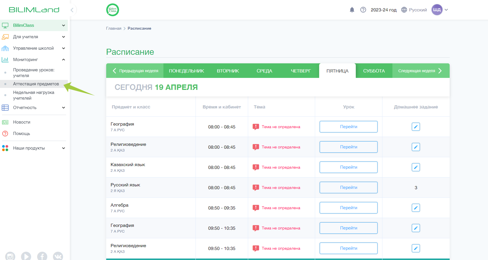Open the notifications bell
This screenshot has height=260, width=488.
click(352, 10)
